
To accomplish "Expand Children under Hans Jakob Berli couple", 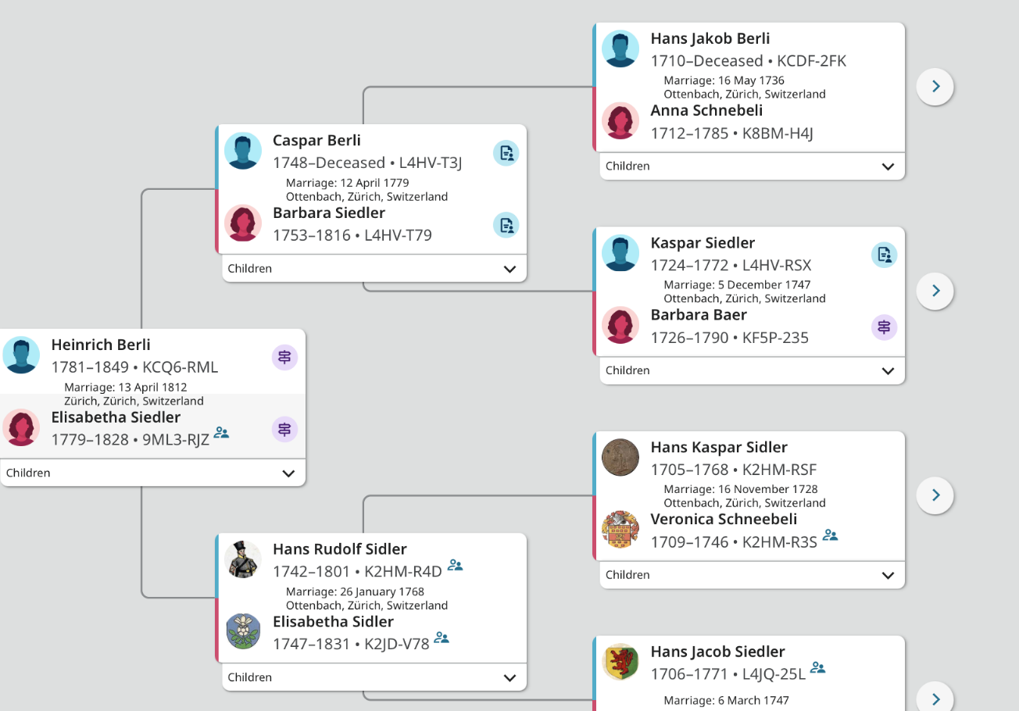I will (x=752, y=166).
